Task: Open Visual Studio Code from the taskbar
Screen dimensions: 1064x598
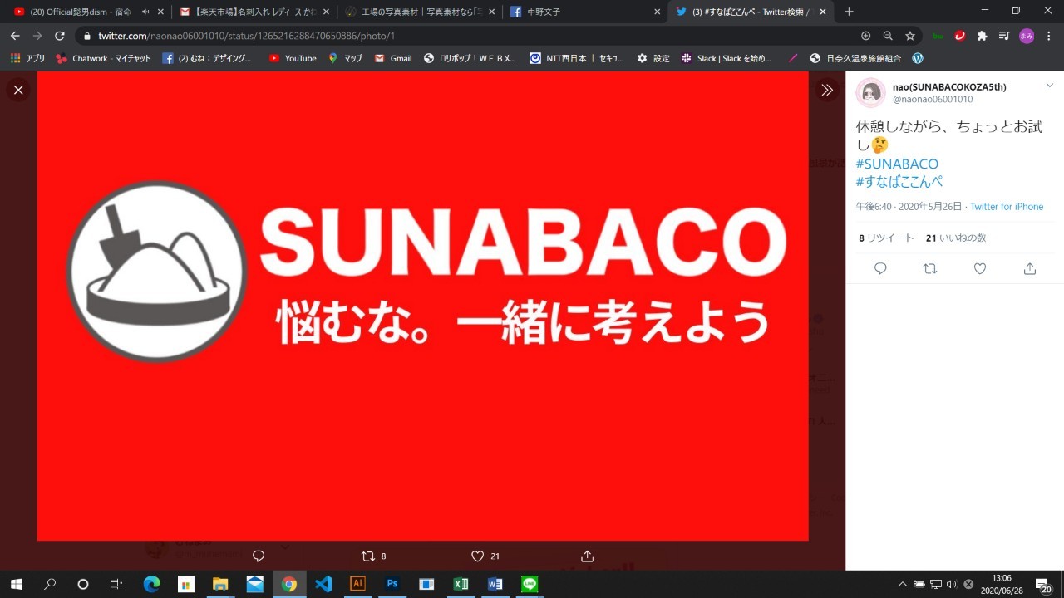Action: pyautogui.click(x=323, y=584)
